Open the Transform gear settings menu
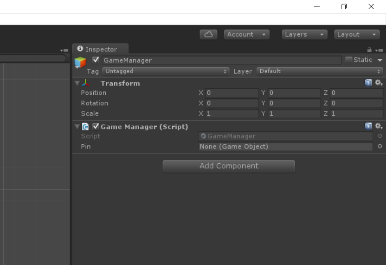The width and height of the screenshot is (386, 265). 379,83
